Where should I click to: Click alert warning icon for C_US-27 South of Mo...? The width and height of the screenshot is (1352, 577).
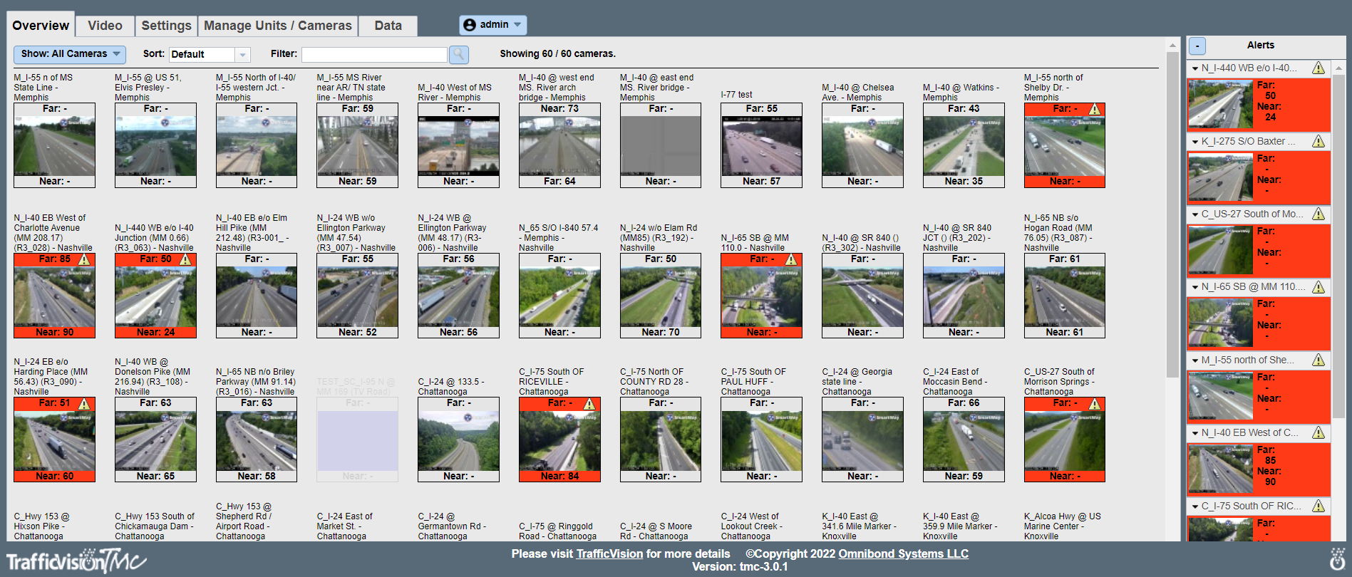coord(1319,214)
